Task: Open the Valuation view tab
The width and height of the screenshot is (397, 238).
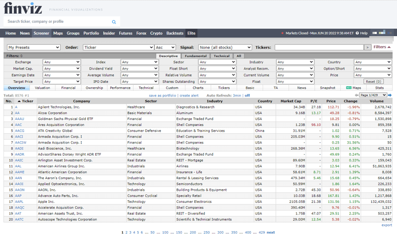Action: pyautogui.click(x=42, y=88)
